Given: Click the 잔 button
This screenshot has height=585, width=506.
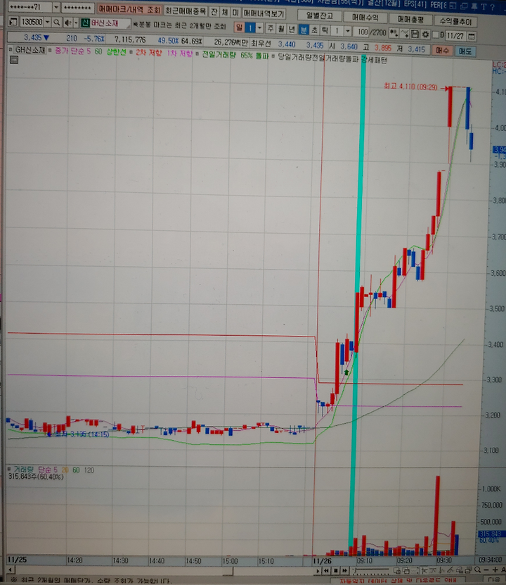Looking at the screenshot, I should [214, 11].
